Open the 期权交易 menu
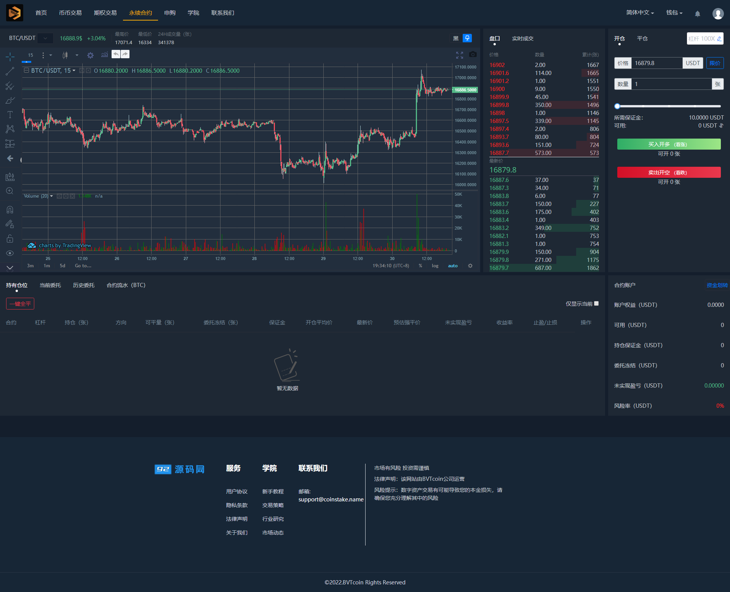Image resolution: width=730 pixels, height=592 pixels. coord(105,13)
